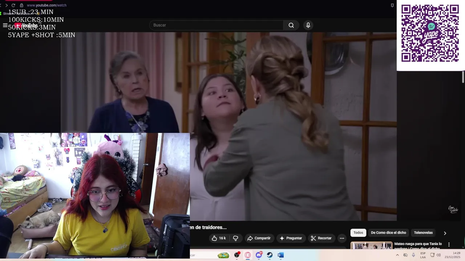Reload the page in the browser
Image resolution: width=465 pixels, height=261 pixels.
point(13,5)
